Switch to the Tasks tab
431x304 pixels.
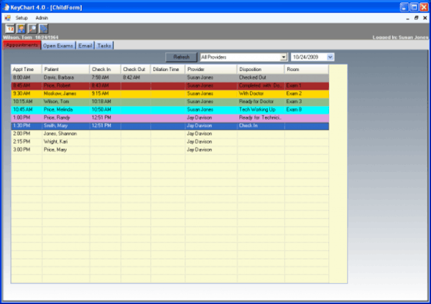coord(104,45)
